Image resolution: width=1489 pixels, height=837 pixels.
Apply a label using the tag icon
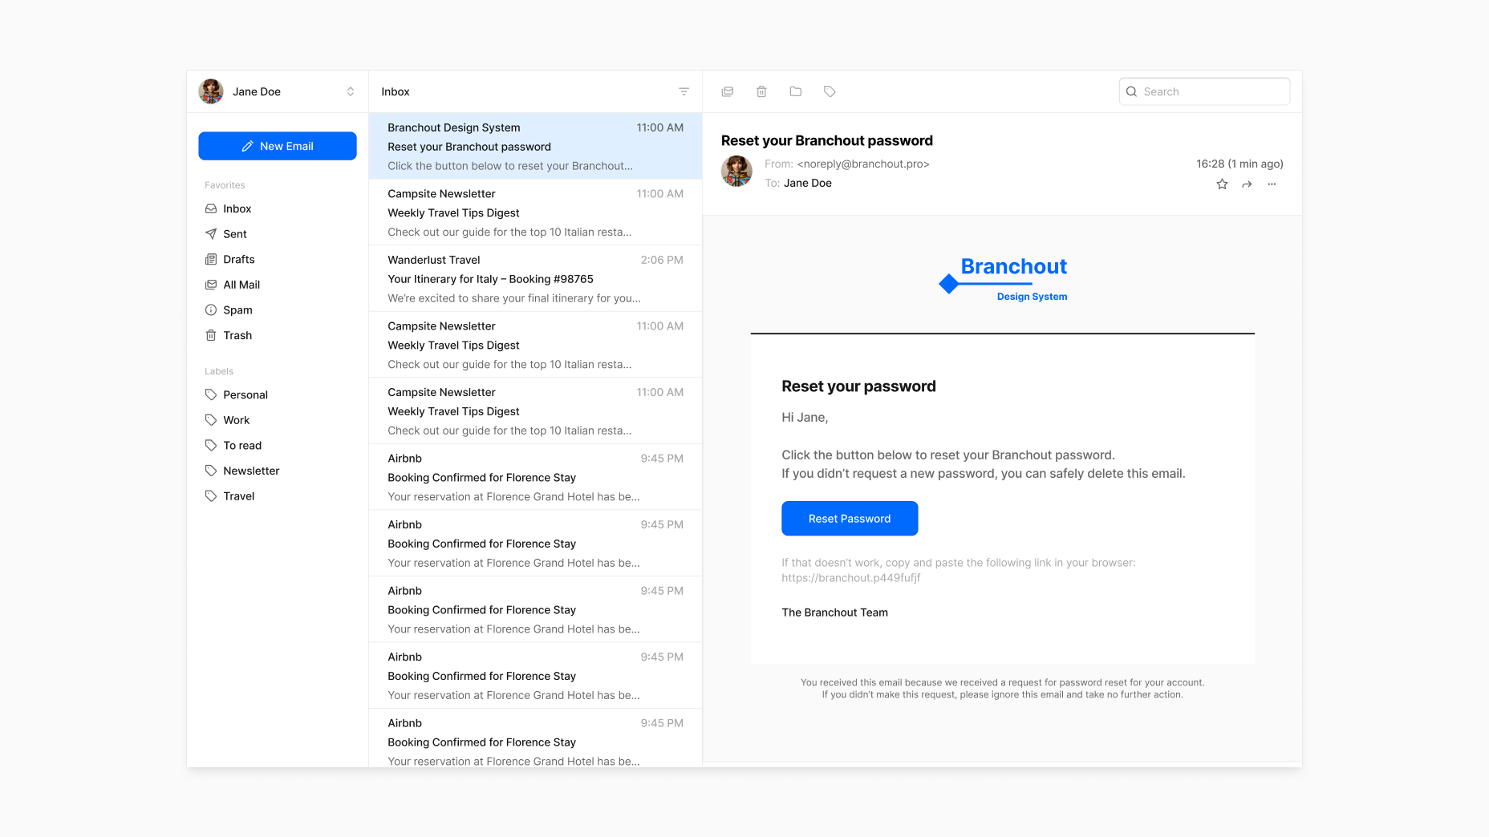pyautogui.click(x=830, y=91)
